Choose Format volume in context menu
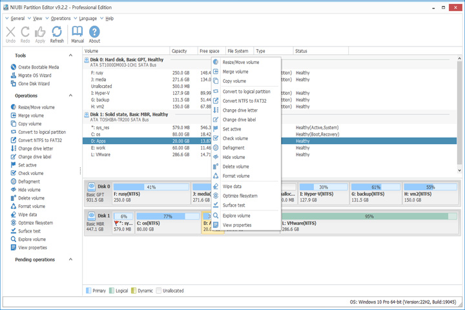This screenshot has height=310, width=465. 236,176
